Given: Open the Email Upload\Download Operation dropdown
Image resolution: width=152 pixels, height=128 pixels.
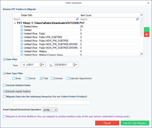Looking at the screenshot, I should [50, 110].
